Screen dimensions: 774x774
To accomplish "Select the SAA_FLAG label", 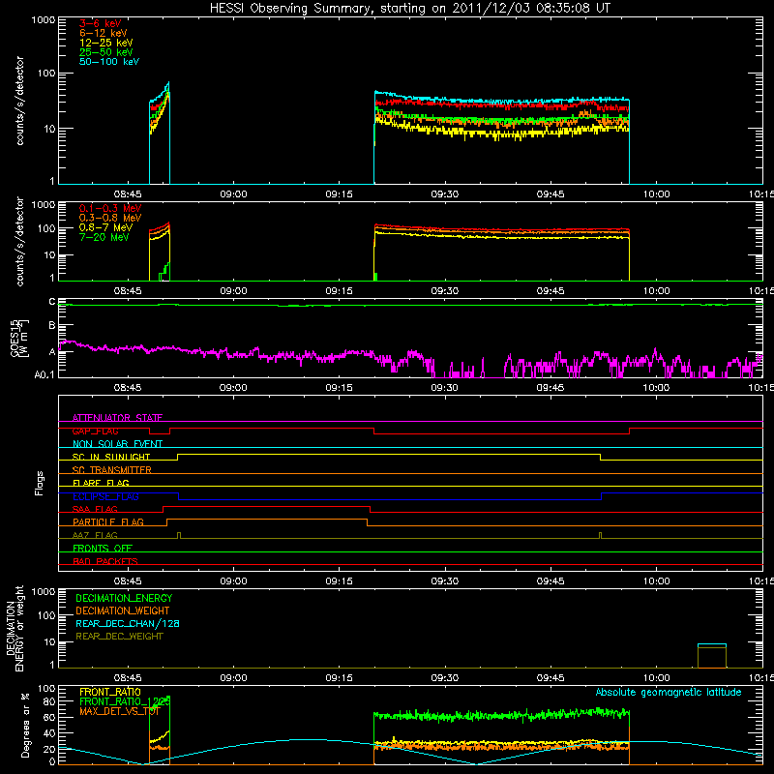I will click(95, 509).
